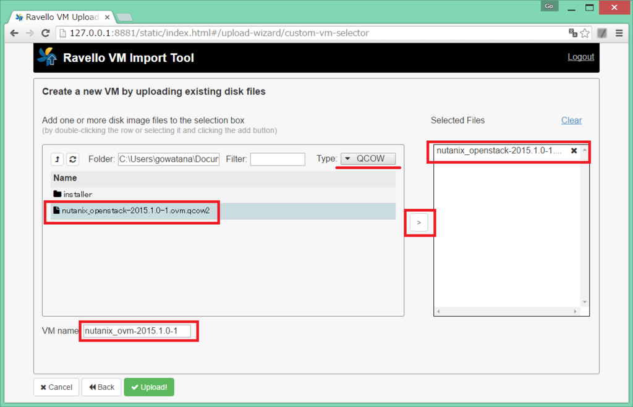Cancel the upload wizard
Screen dimensions: 633x407
click(x=56, y=387)
